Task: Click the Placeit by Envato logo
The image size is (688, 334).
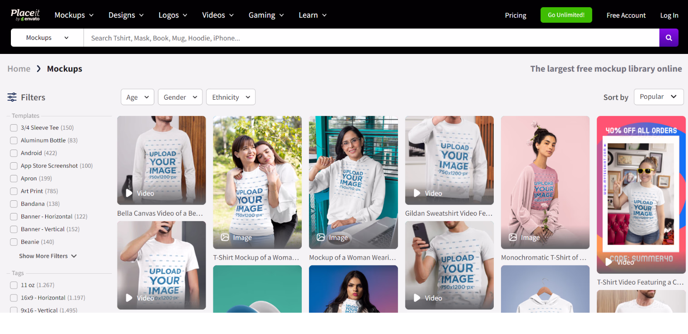Action: 25,15
